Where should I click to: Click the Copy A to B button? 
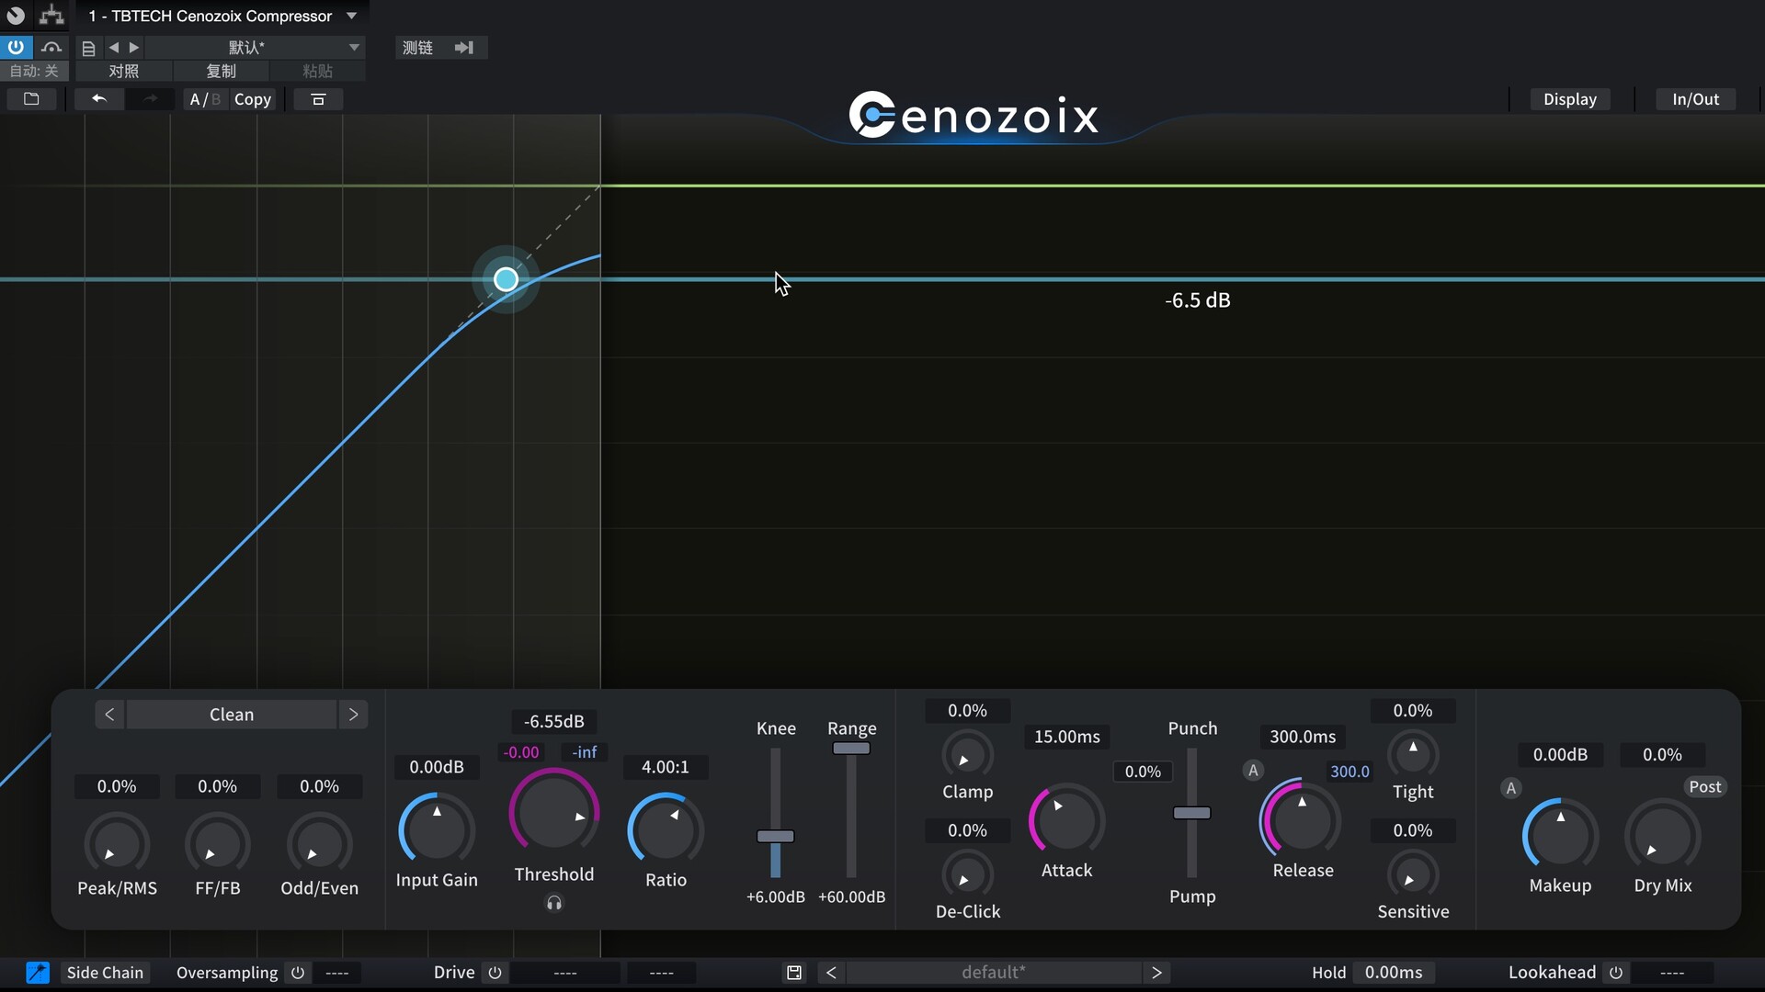pos(253,99)
